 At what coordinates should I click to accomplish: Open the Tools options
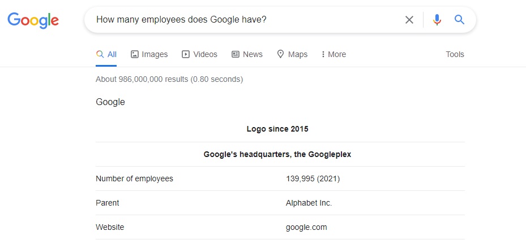455,54
